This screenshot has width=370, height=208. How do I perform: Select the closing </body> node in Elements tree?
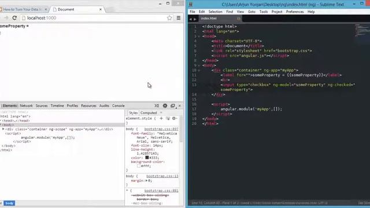[9, 146]
